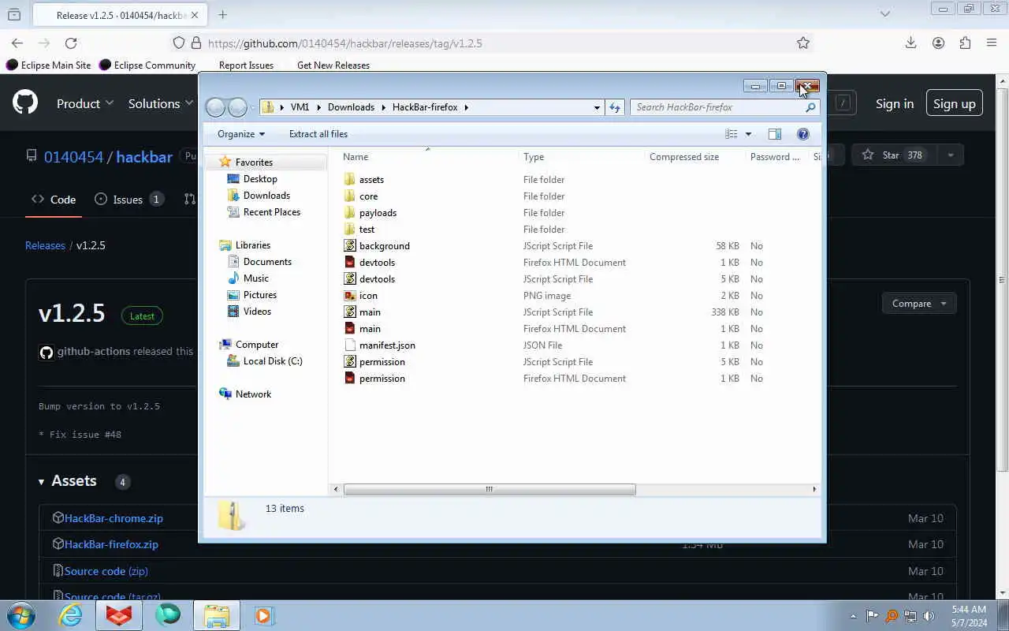1009x631 pixels.
Task: Reload the page in Firefox
Action: click(71, 43)
